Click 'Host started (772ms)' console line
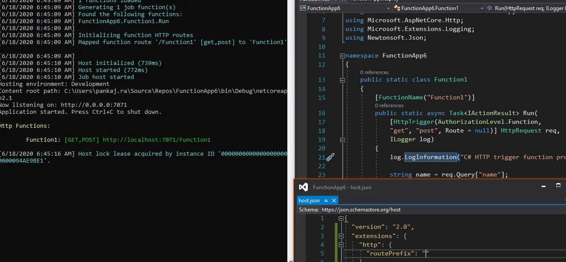 (x=113, y=70)
